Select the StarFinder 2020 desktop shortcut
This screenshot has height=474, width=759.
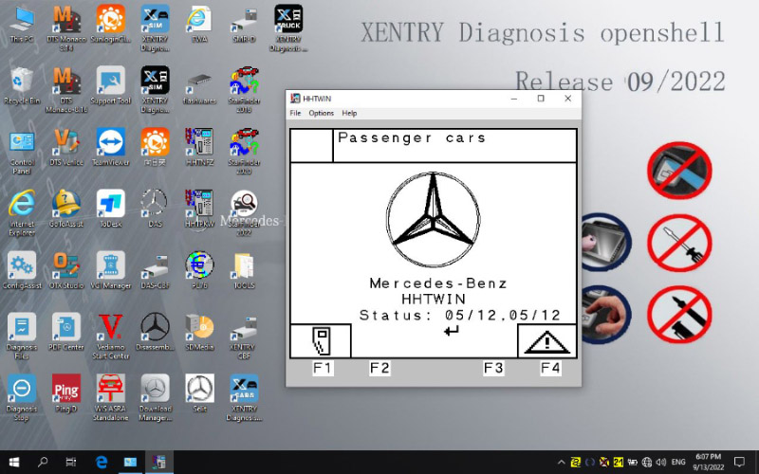244,152
